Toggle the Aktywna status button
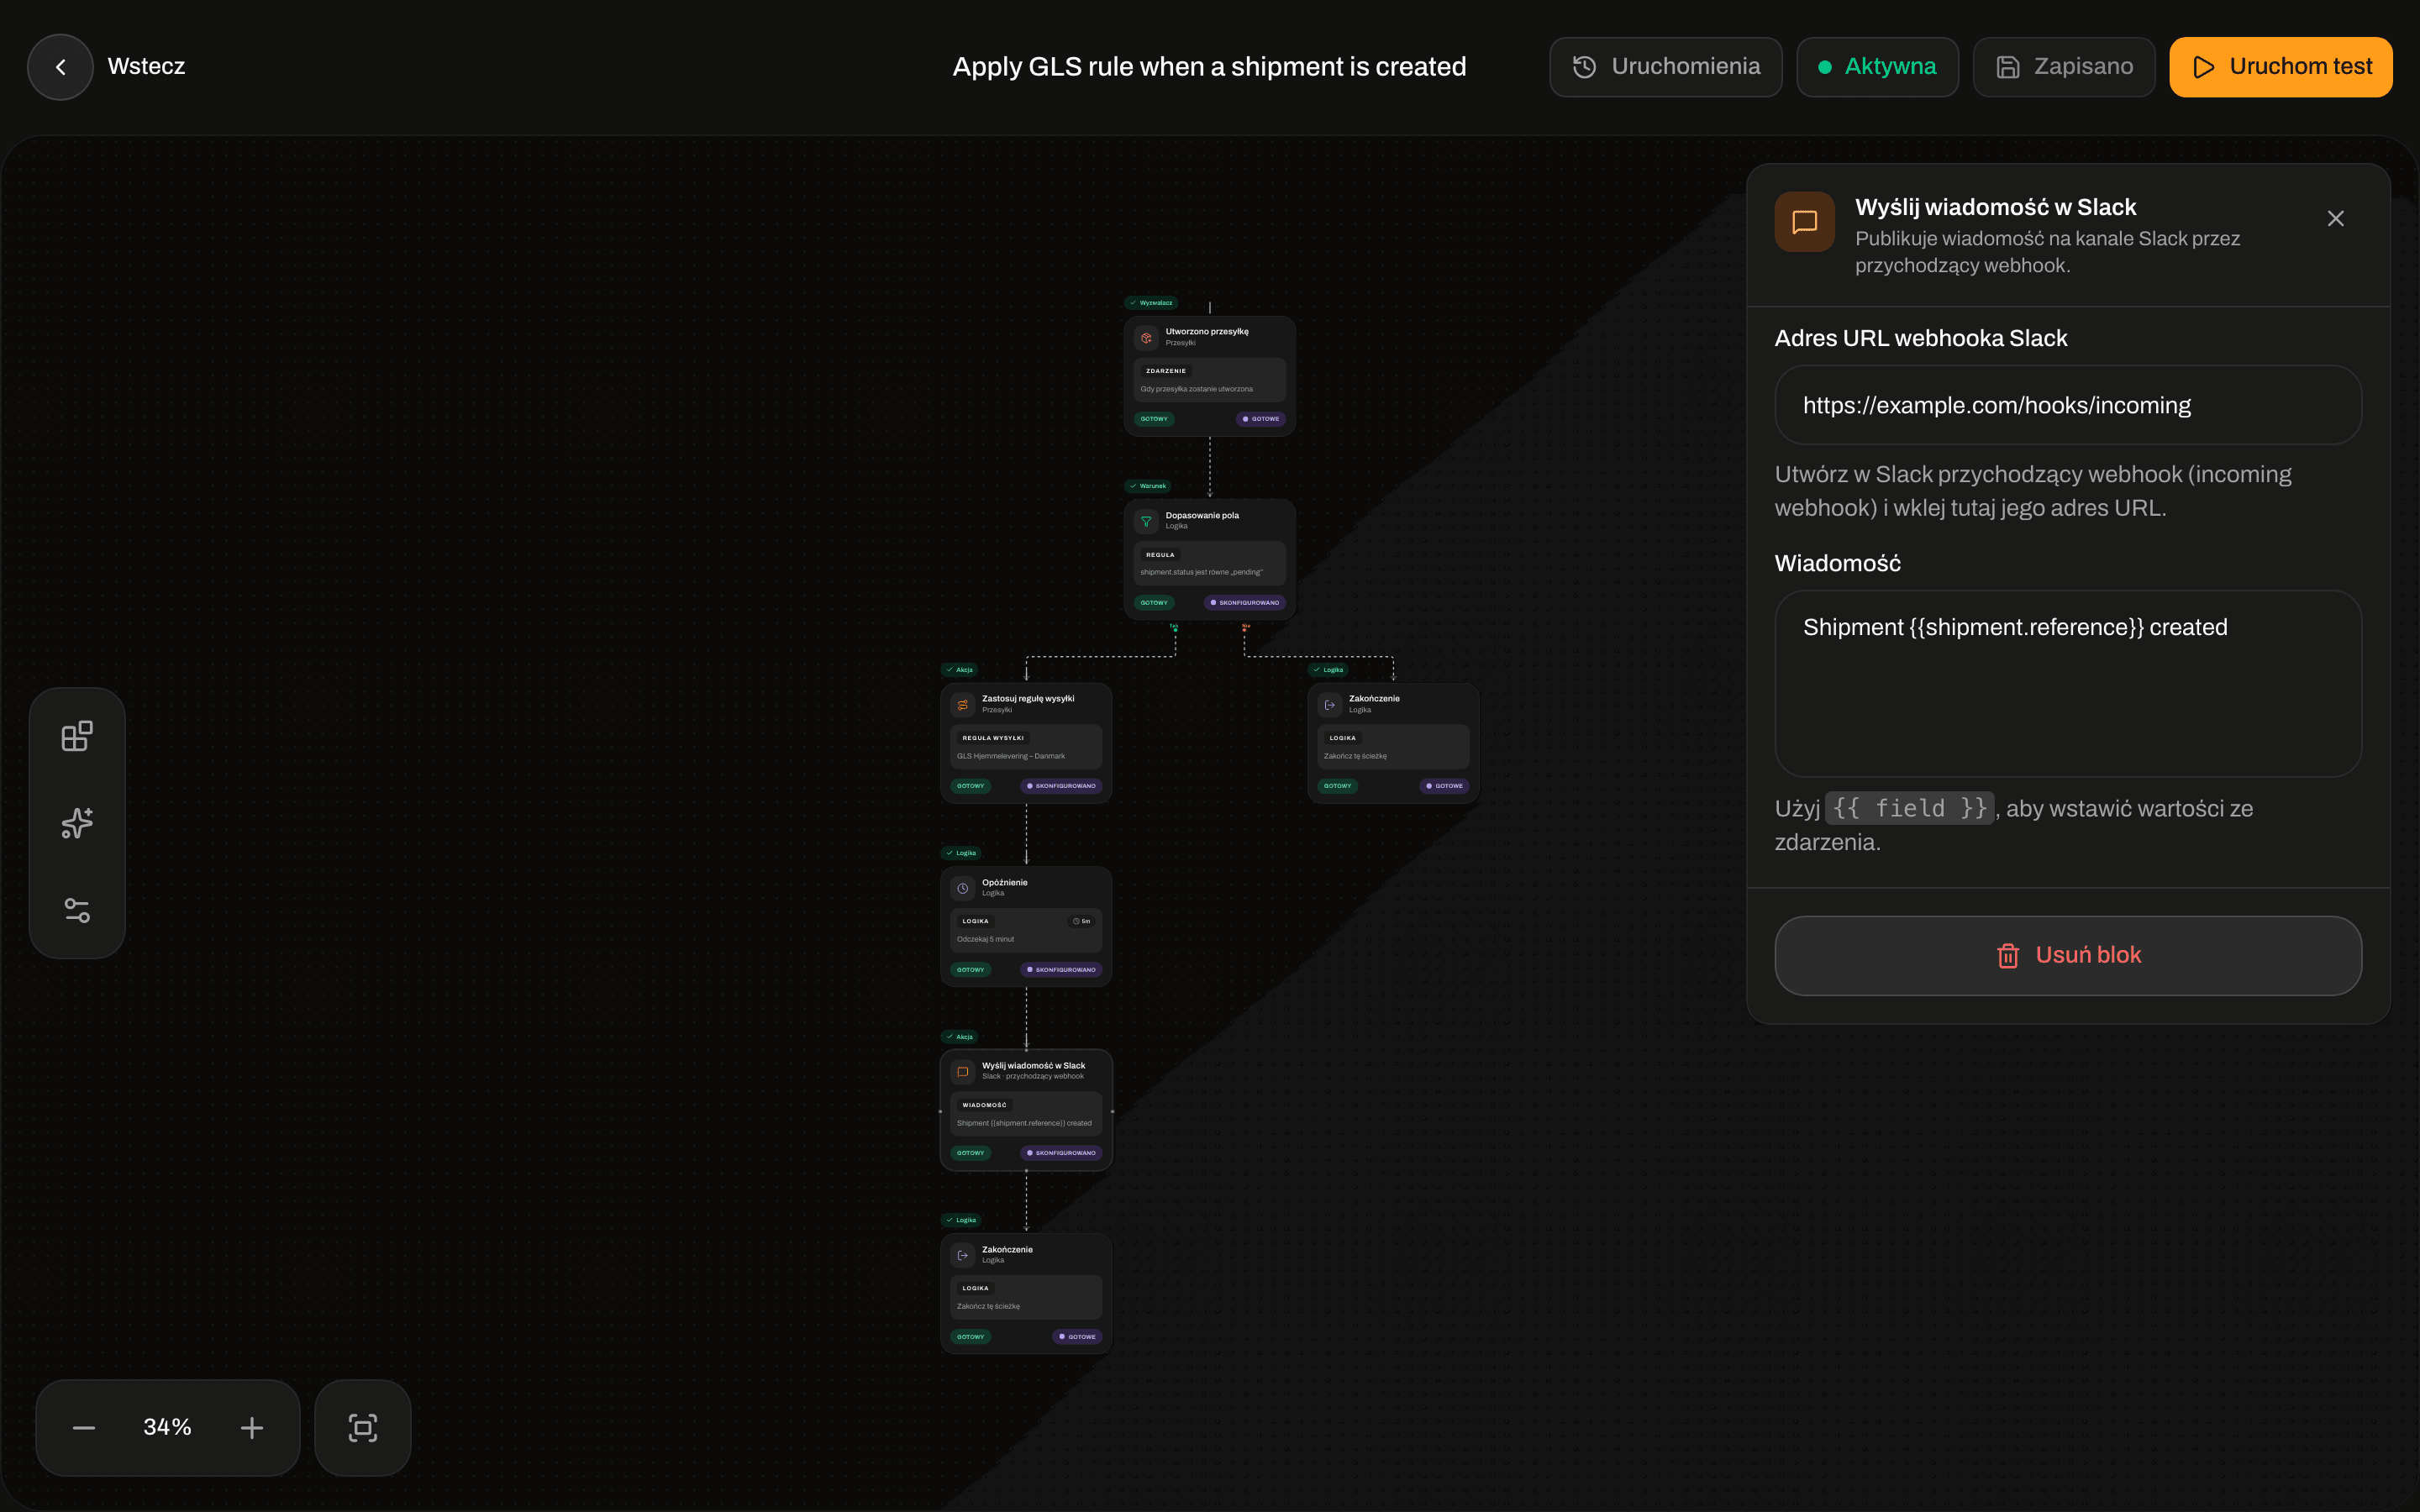This screenshot has width=2420, height=1512. 1877,67
